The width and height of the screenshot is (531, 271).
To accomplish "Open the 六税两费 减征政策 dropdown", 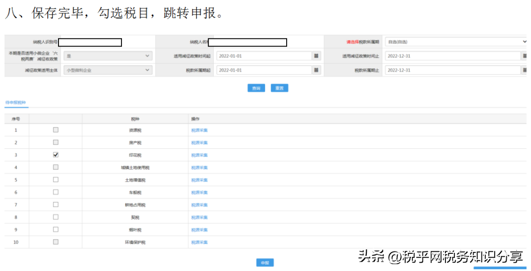I will 108,56.
